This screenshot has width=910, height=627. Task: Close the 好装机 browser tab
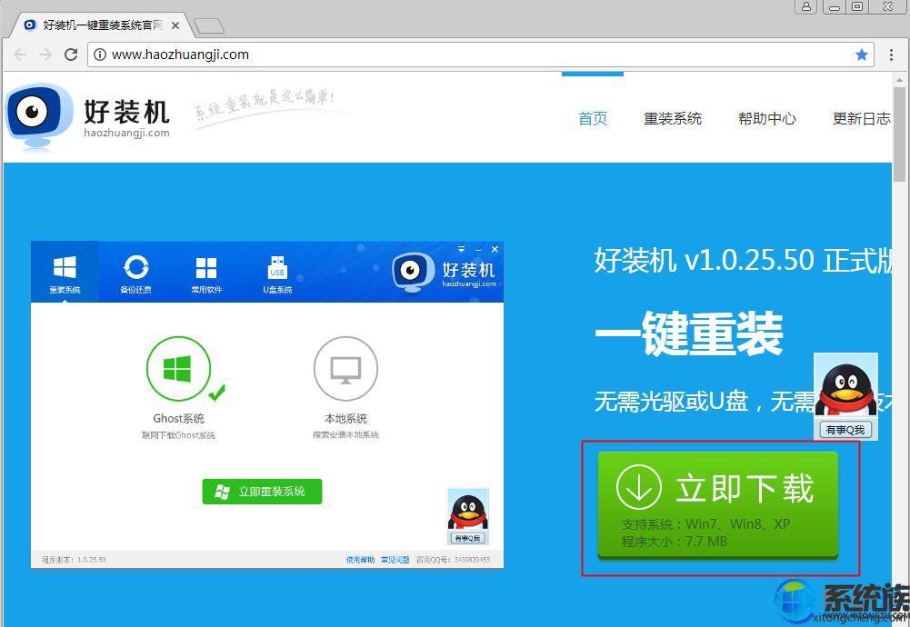(175, 25)
